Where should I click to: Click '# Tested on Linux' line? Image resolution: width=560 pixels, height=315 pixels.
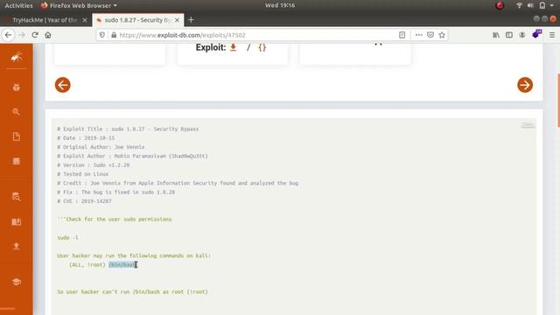pyautogui.click(x=82, y=174)
